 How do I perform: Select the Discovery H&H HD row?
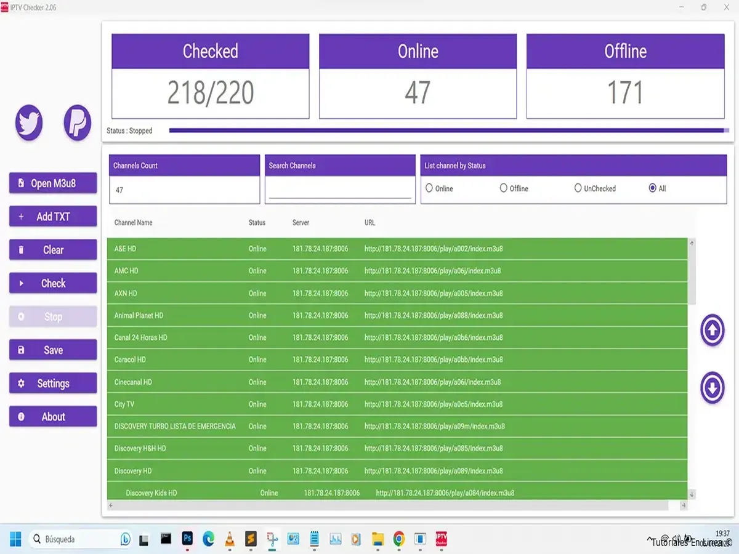point(397,448)
